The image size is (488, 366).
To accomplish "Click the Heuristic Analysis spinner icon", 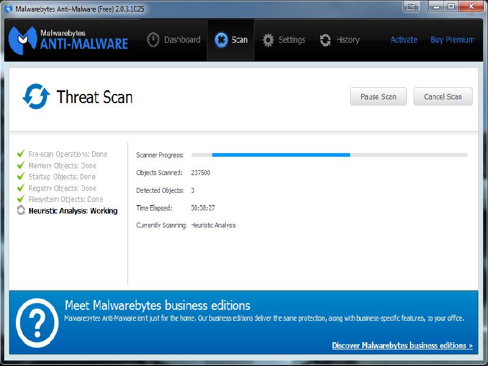I will point(21,210).
